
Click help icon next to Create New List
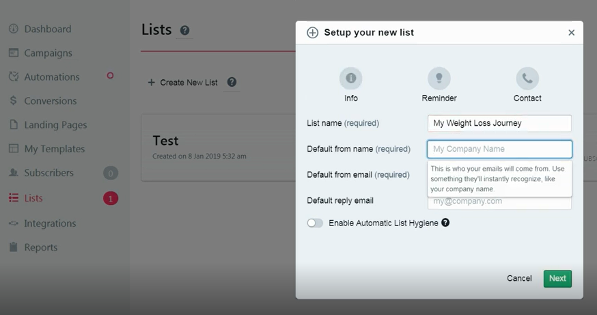232,82
